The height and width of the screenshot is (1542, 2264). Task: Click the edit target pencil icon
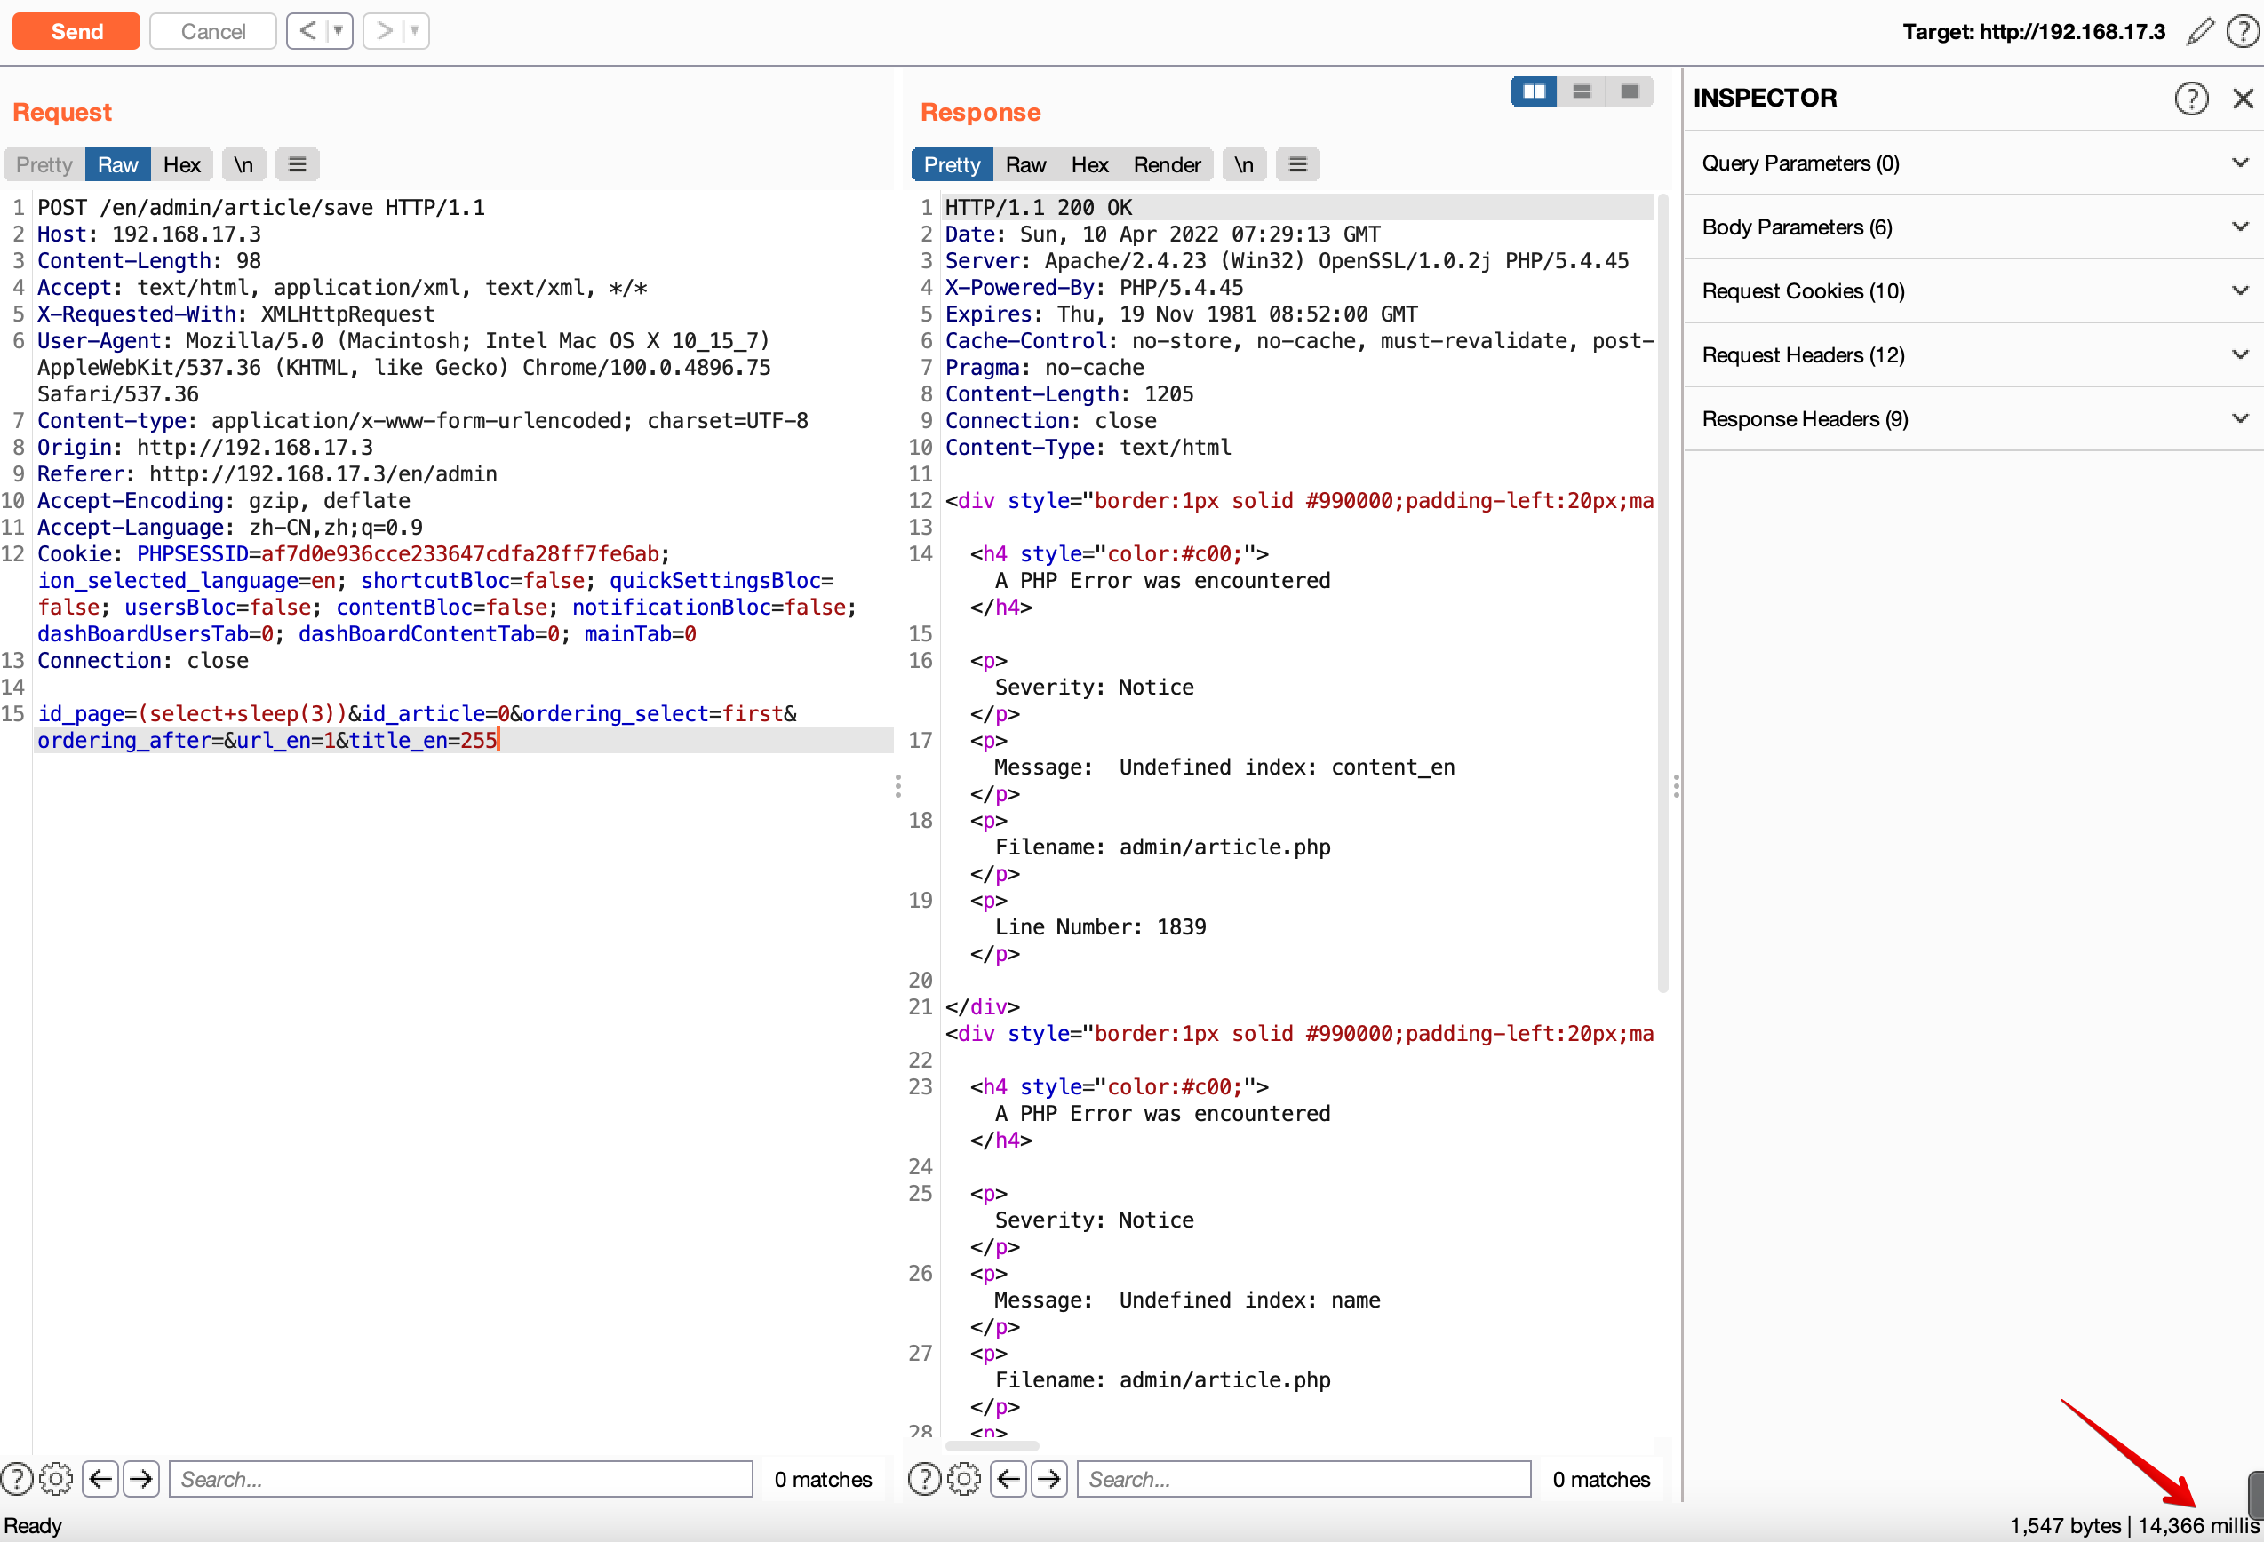[x=2199, y=31]
